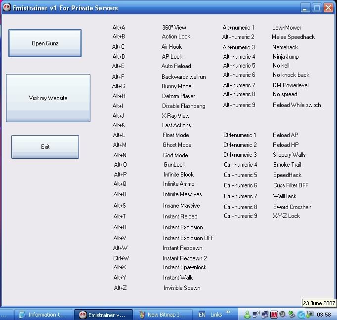Image resolution: width=337 pixels, height=320 pixels.
Task: Click the Air Hook label
Action: [x=171, y=47]
